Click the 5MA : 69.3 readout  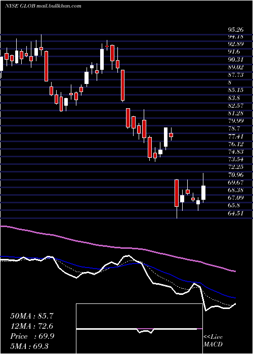(29, 346)
